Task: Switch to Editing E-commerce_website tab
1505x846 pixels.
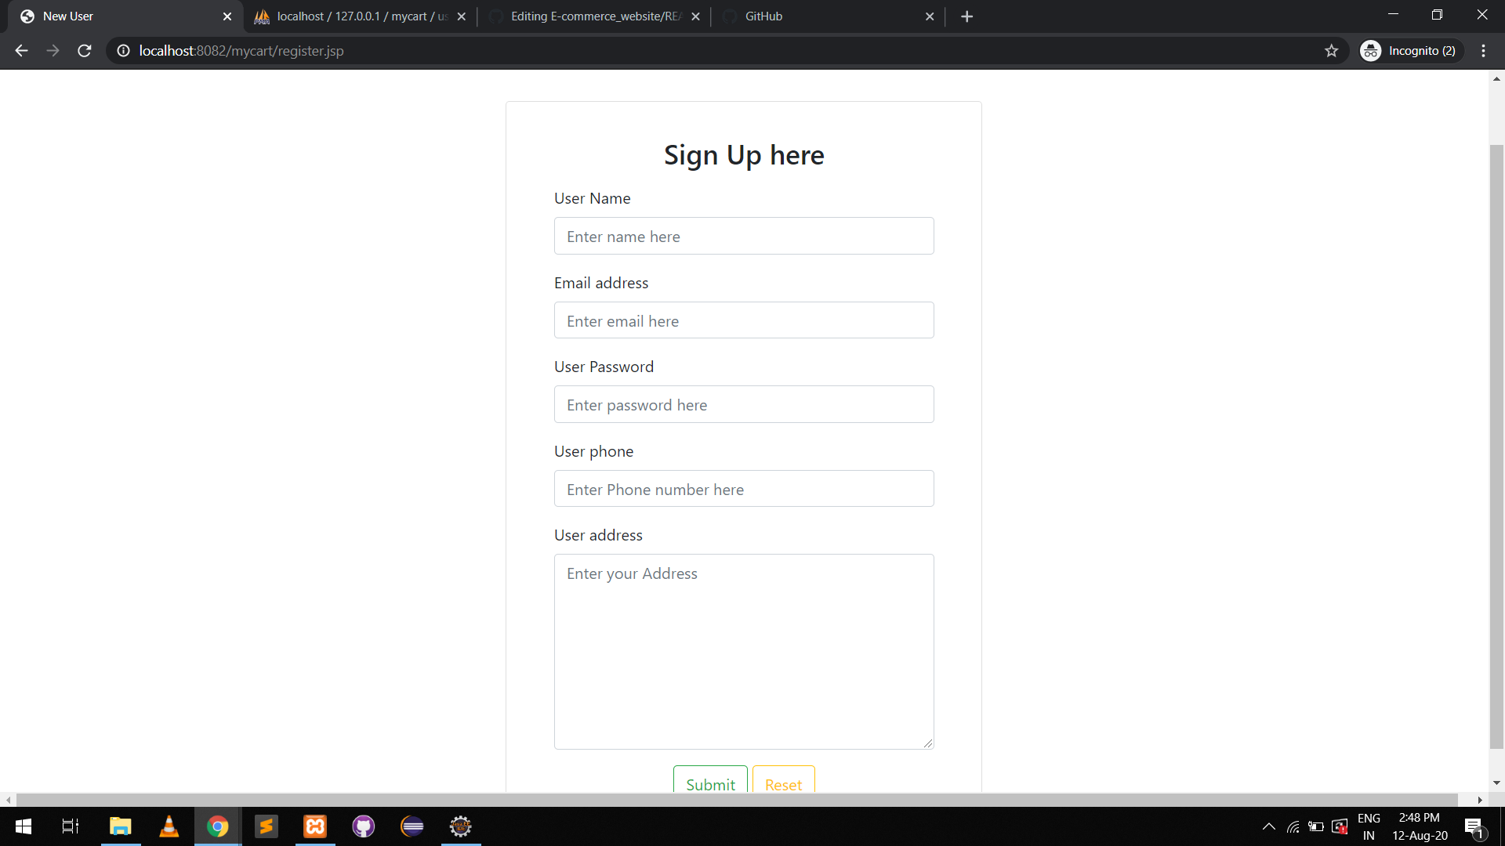Action: [x=594, y=16]
